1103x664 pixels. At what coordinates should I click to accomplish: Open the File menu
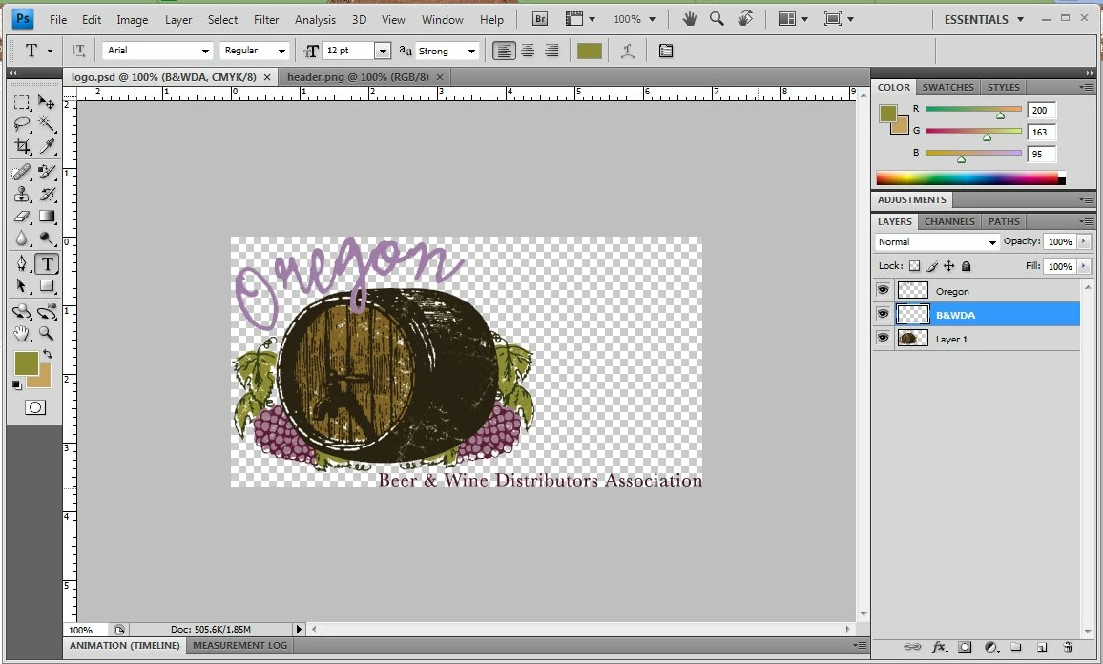pos(58,20)
